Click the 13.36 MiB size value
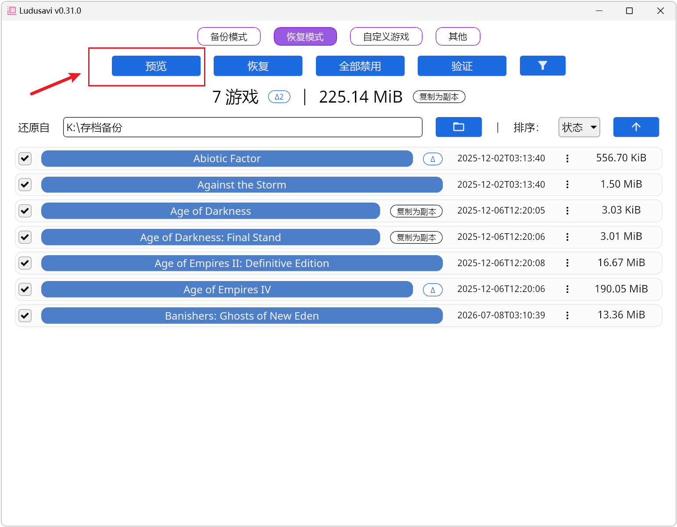Screen dimensions: 677x527 tap(621, 315)
